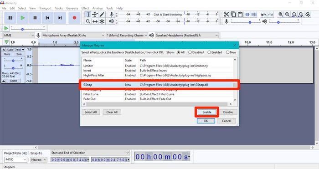Screen dimensions: 319x169
Task: Cancel the Manage Plug-ins dialog
Action: (x=226, y=121)
